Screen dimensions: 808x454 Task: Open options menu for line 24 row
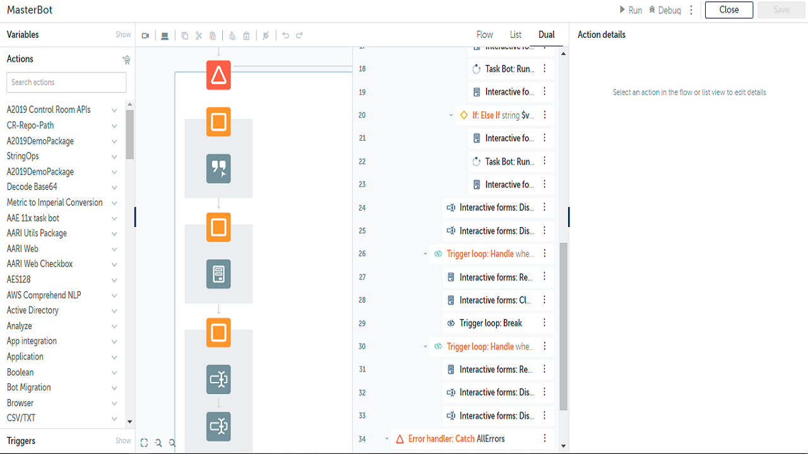pos(545,207)
